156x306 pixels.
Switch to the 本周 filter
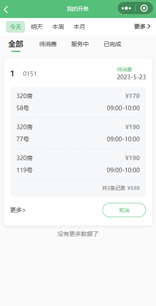58,27
